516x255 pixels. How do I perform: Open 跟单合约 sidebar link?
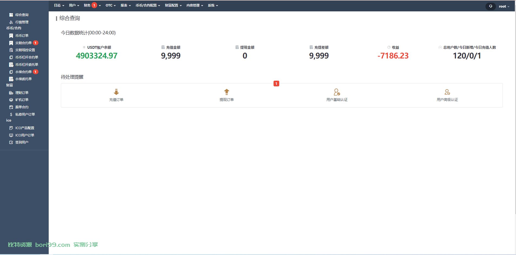click(x=22, y=107)
